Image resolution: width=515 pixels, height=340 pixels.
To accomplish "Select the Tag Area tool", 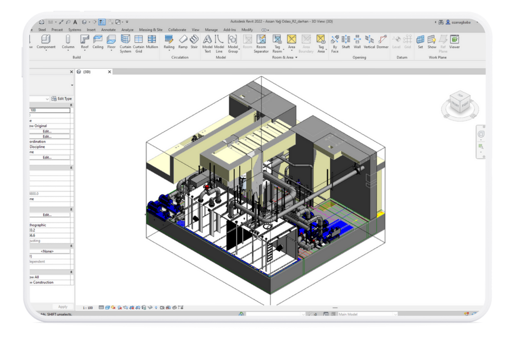I will coord(321,43).
